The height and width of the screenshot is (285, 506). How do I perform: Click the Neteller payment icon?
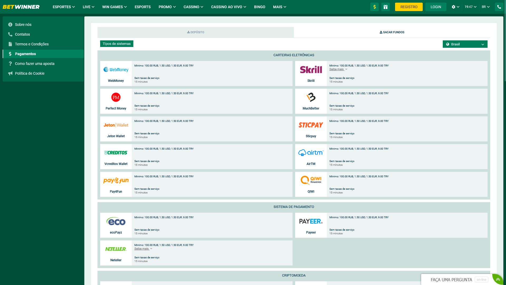tap(116, 249)
